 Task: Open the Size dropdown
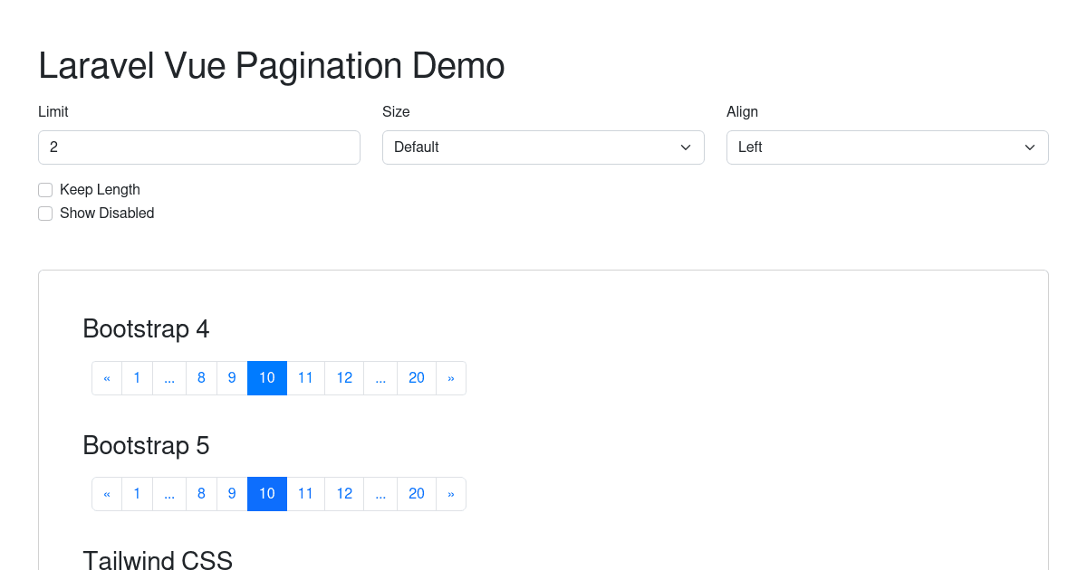point(543,147)
